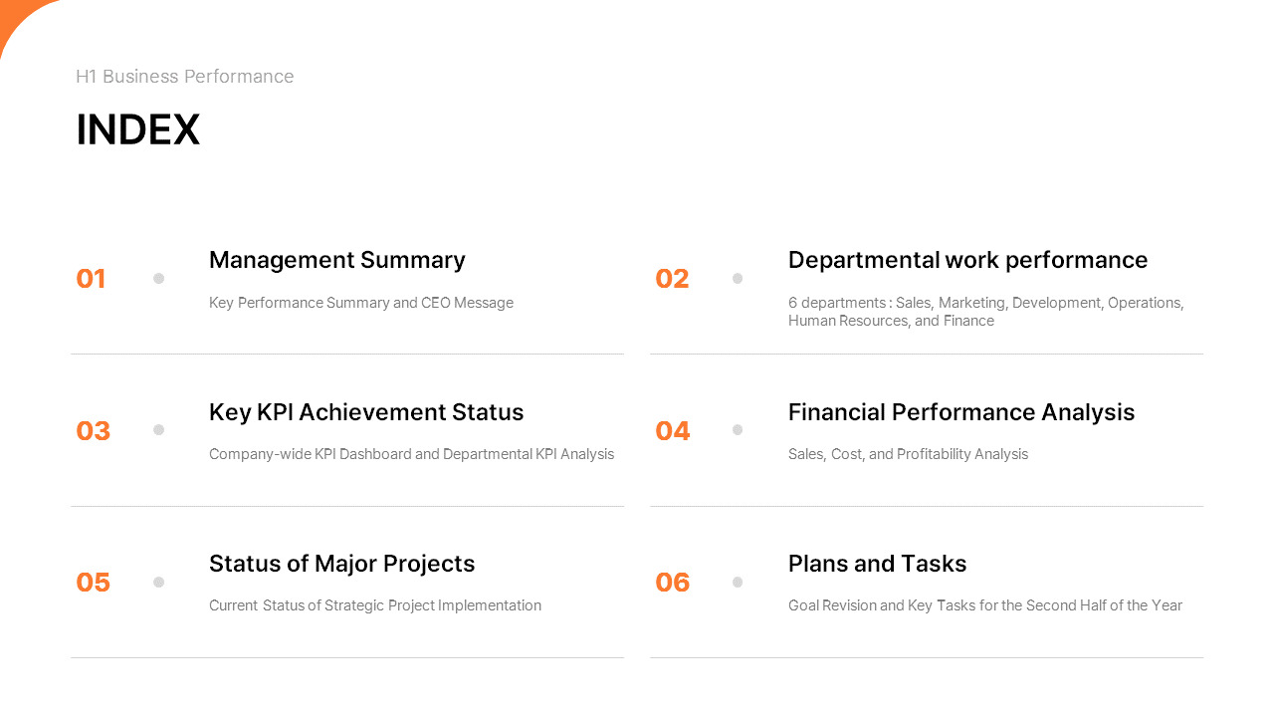Go to Key KPI Achievement Status
This screenshot has width=1274, height=717.
[366, 412]
